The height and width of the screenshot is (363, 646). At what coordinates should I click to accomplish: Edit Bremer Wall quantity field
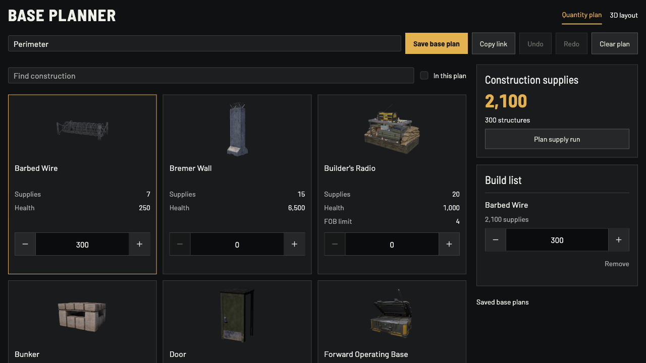237,245
